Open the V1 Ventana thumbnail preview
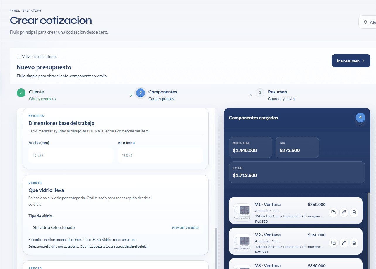Screen dimensions: 376x269 242,212
